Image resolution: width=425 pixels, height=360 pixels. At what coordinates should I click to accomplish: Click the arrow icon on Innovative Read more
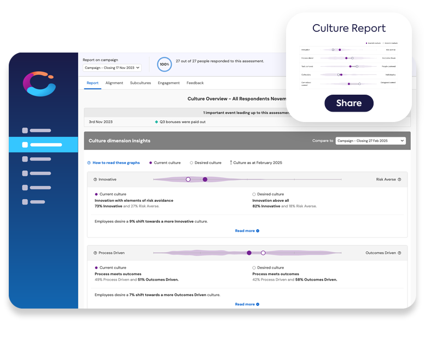[x=258, y=231]
